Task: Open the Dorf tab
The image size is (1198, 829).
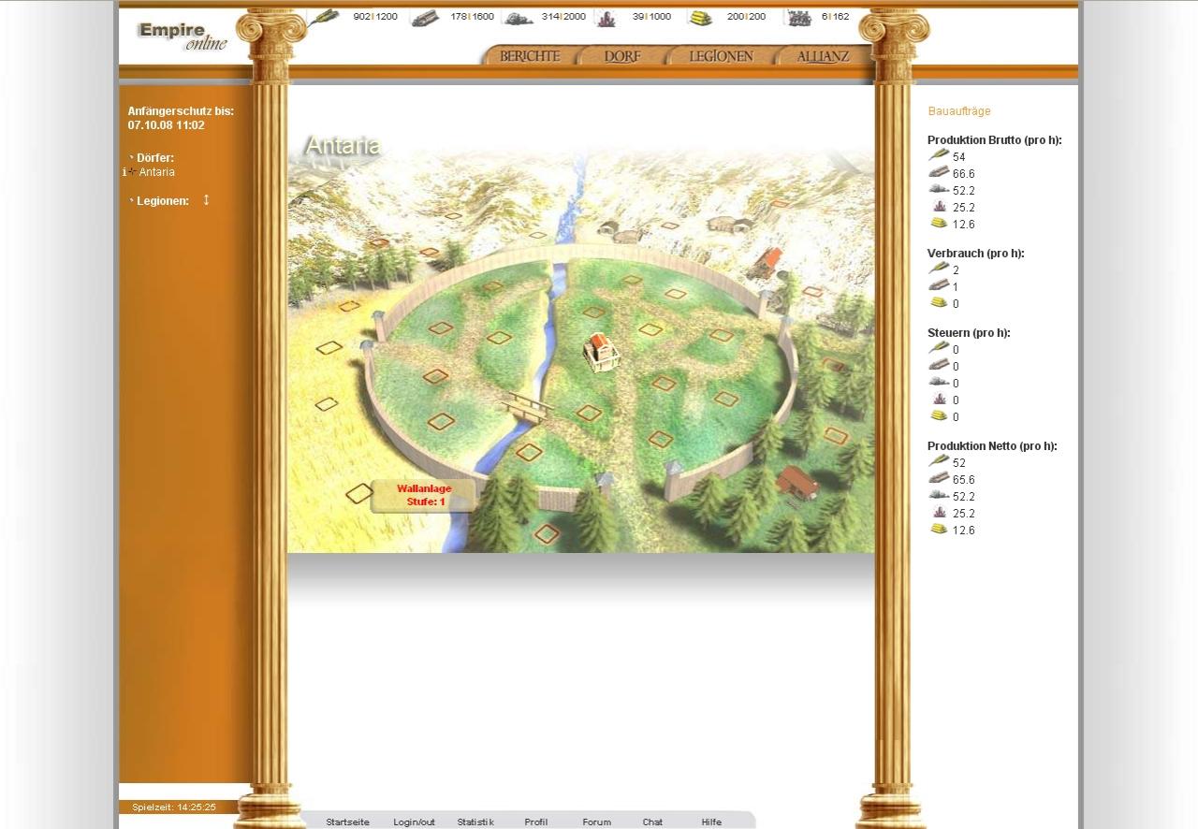Action: pos(622,56)
